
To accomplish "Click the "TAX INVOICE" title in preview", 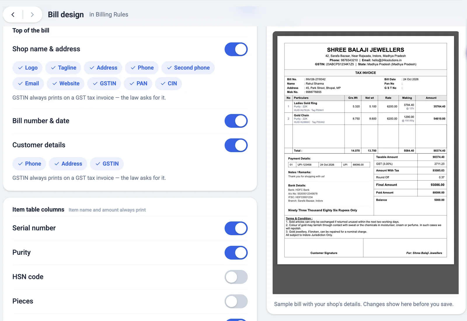I will (x=365, y=73).
